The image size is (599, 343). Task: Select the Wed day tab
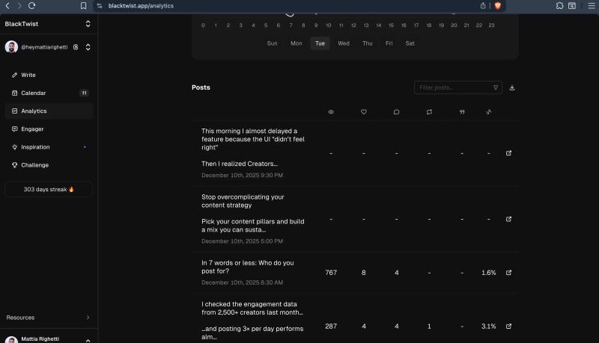pos(344,43)
